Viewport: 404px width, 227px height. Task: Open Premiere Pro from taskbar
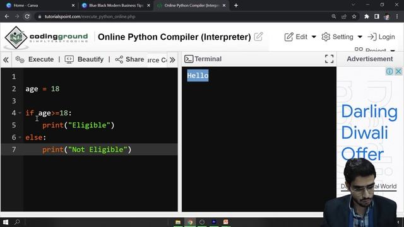pyautogui.click(x=214, y=222)
